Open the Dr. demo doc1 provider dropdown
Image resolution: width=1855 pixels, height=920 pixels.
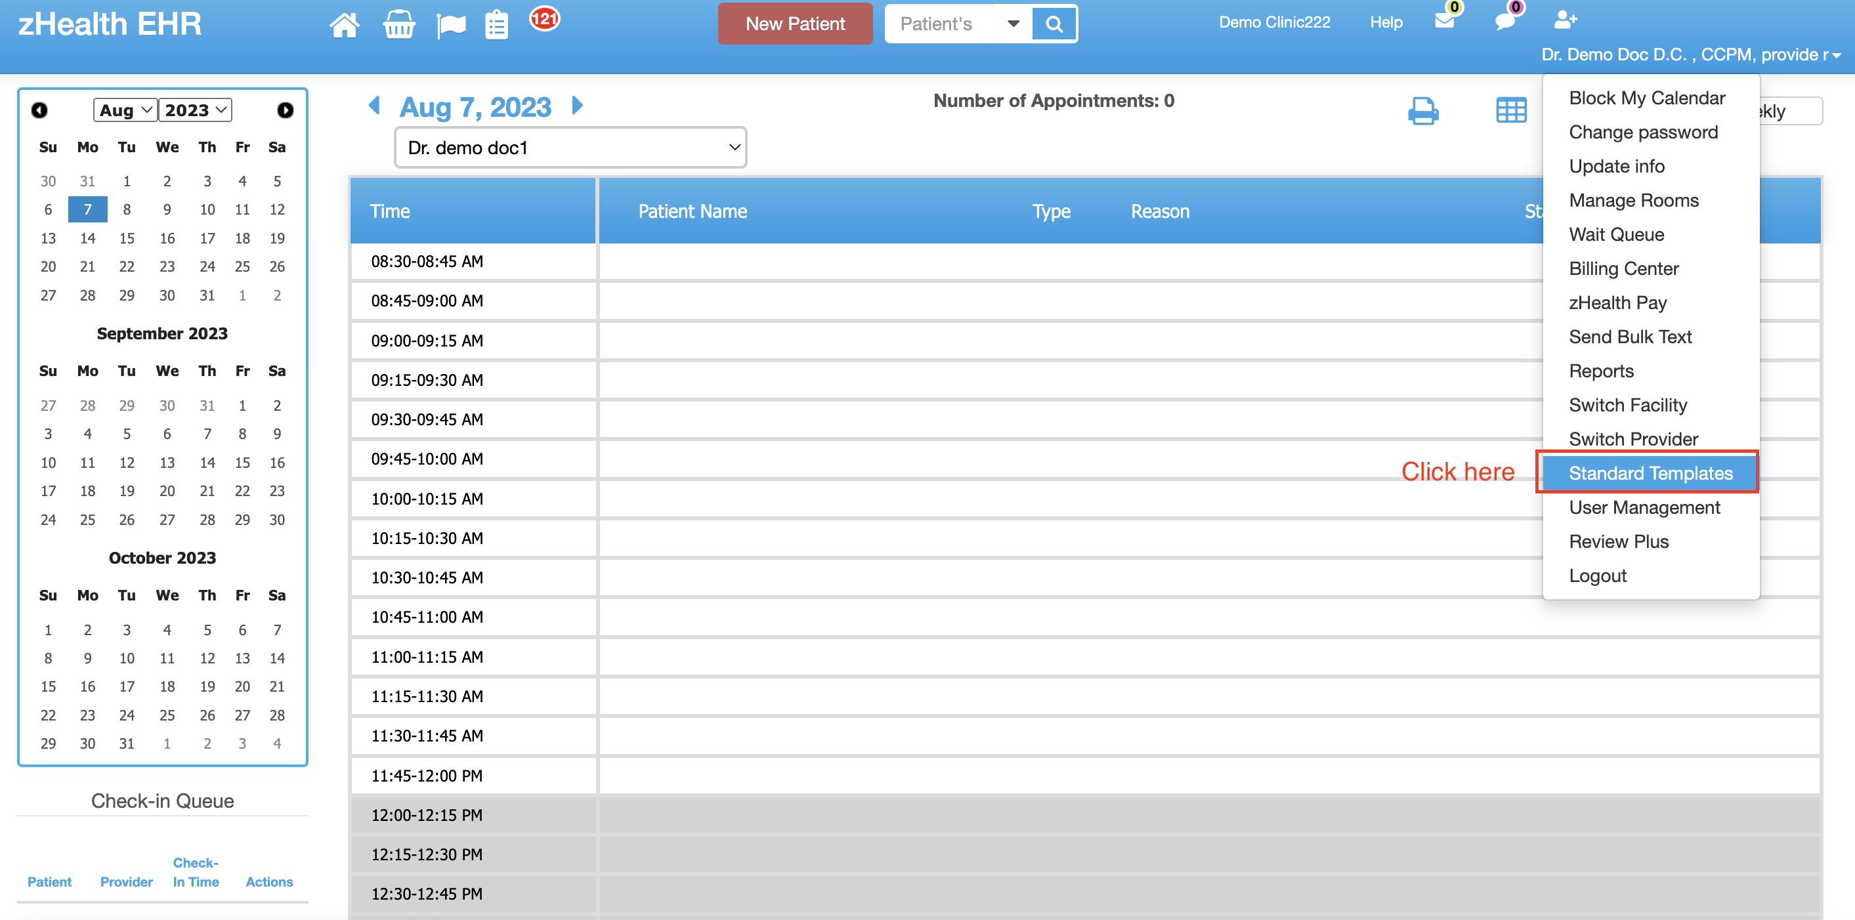(x=570, y=148)
